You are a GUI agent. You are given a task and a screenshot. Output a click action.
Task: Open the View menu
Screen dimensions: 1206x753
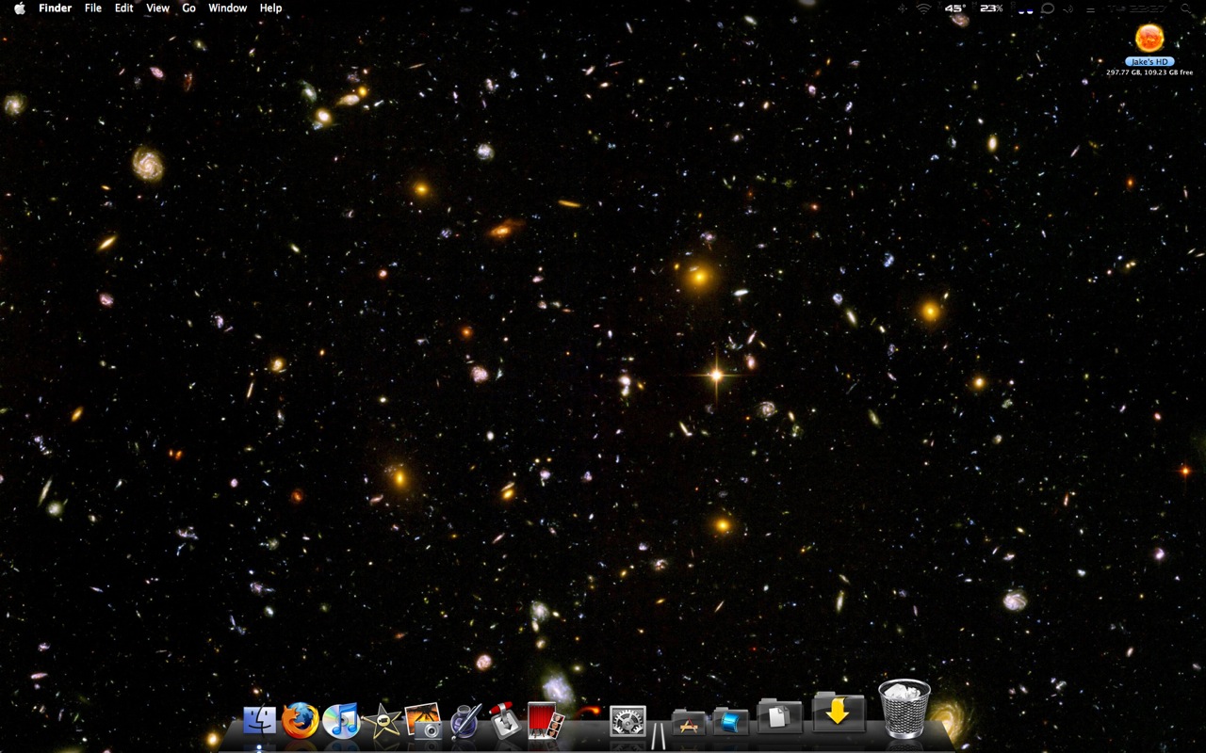tap(158, 8)
